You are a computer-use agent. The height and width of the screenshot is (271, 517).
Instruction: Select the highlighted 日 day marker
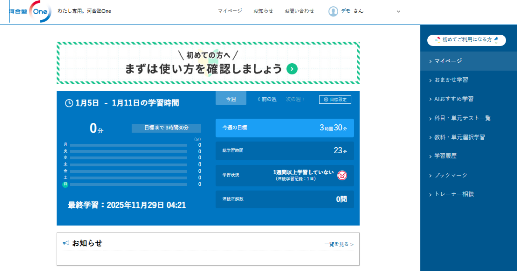[65, 184]
